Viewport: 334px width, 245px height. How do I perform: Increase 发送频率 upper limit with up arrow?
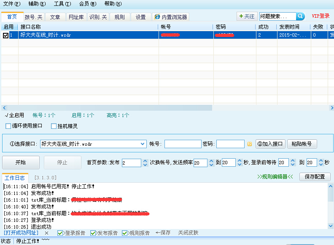tap(240, 161)
